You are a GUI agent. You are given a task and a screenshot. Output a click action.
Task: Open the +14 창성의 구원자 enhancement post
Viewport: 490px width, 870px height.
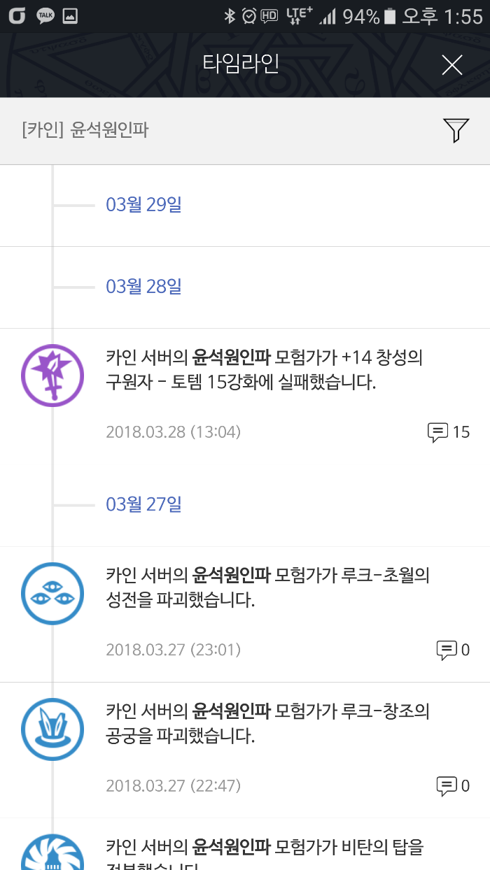pyautogui.click(x=265, y=371)
